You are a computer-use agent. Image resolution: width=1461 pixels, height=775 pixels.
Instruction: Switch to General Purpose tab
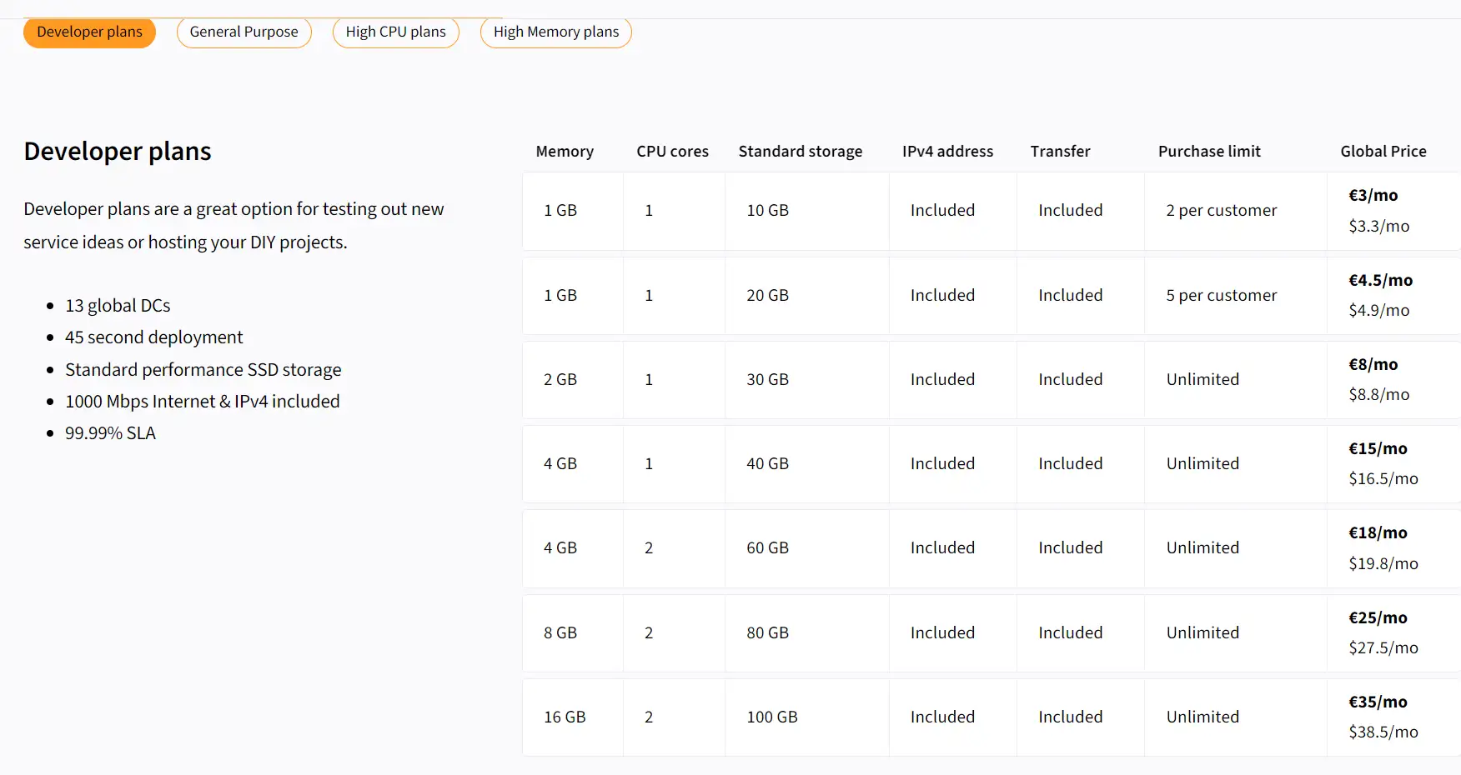point(243,32)
